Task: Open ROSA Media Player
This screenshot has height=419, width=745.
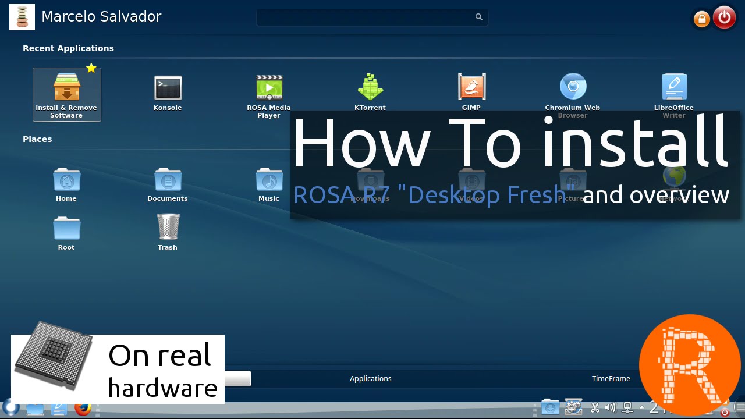Action: click(269, 96)
